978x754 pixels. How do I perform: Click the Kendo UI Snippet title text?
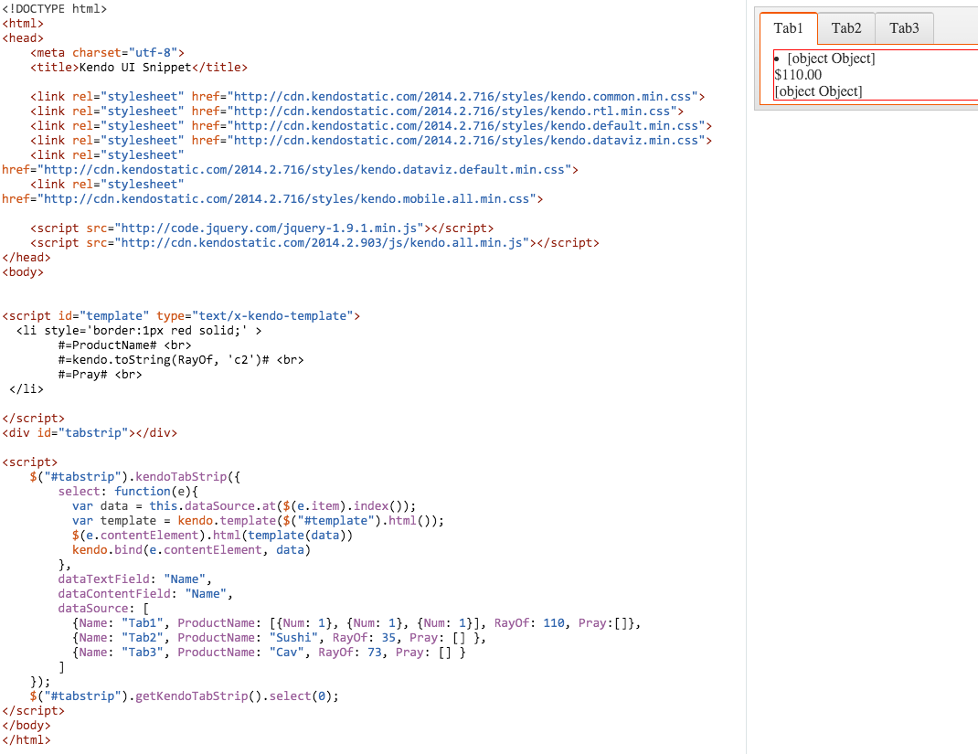tap(135, 68)
